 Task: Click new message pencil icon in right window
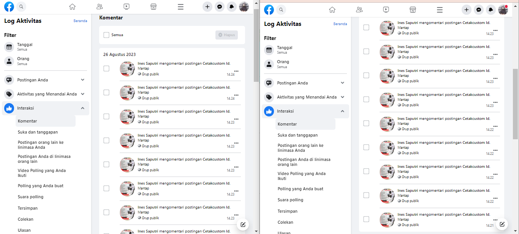[502, 224]
